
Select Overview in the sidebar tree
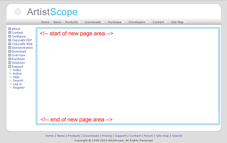click(19, 55)
